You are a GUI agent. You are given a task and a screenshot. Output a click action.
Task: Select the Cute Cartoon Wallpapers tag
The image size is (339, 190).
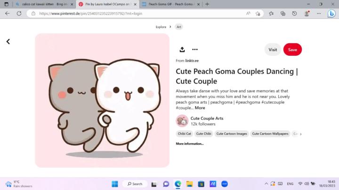[270, 134]
